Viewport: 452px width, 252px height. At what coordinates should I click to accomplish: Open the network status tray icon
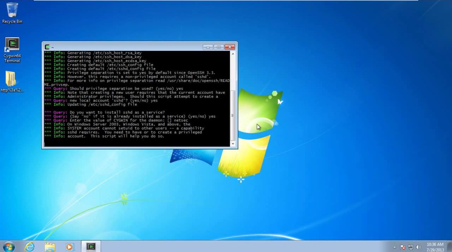(411, 247)
